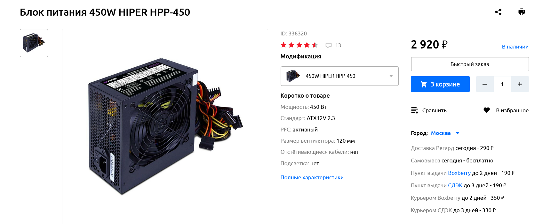This screenshot has height=224, width=551.
Task: Select the power supply thumbnail
Action: [x=34, y=43]
